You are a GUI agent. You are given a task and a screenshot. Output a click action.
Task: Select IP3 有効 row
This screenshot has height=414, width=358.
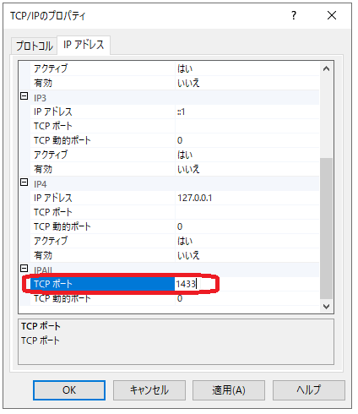pos(175,169)
